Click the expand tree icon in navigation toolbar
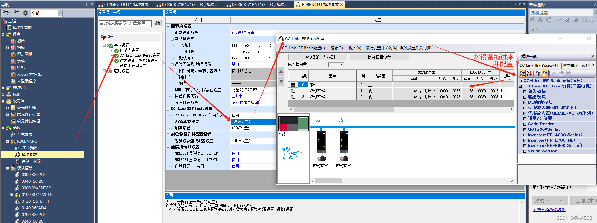597x223 pixels. (6, 13)
